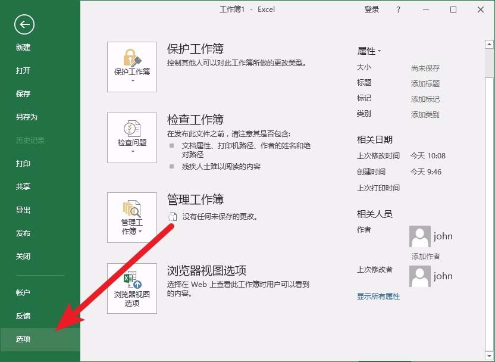Click 添加标题 title field

(x=425, y=84)
